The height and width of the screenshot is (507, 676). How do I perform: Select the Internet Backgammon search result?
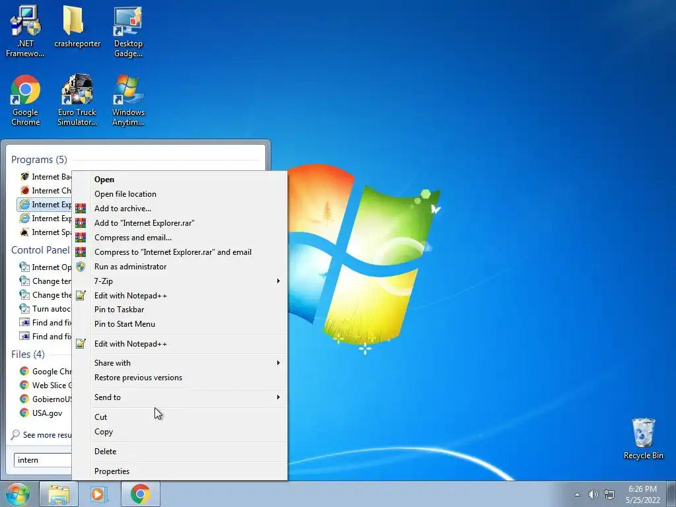click(x=45, y=177)
